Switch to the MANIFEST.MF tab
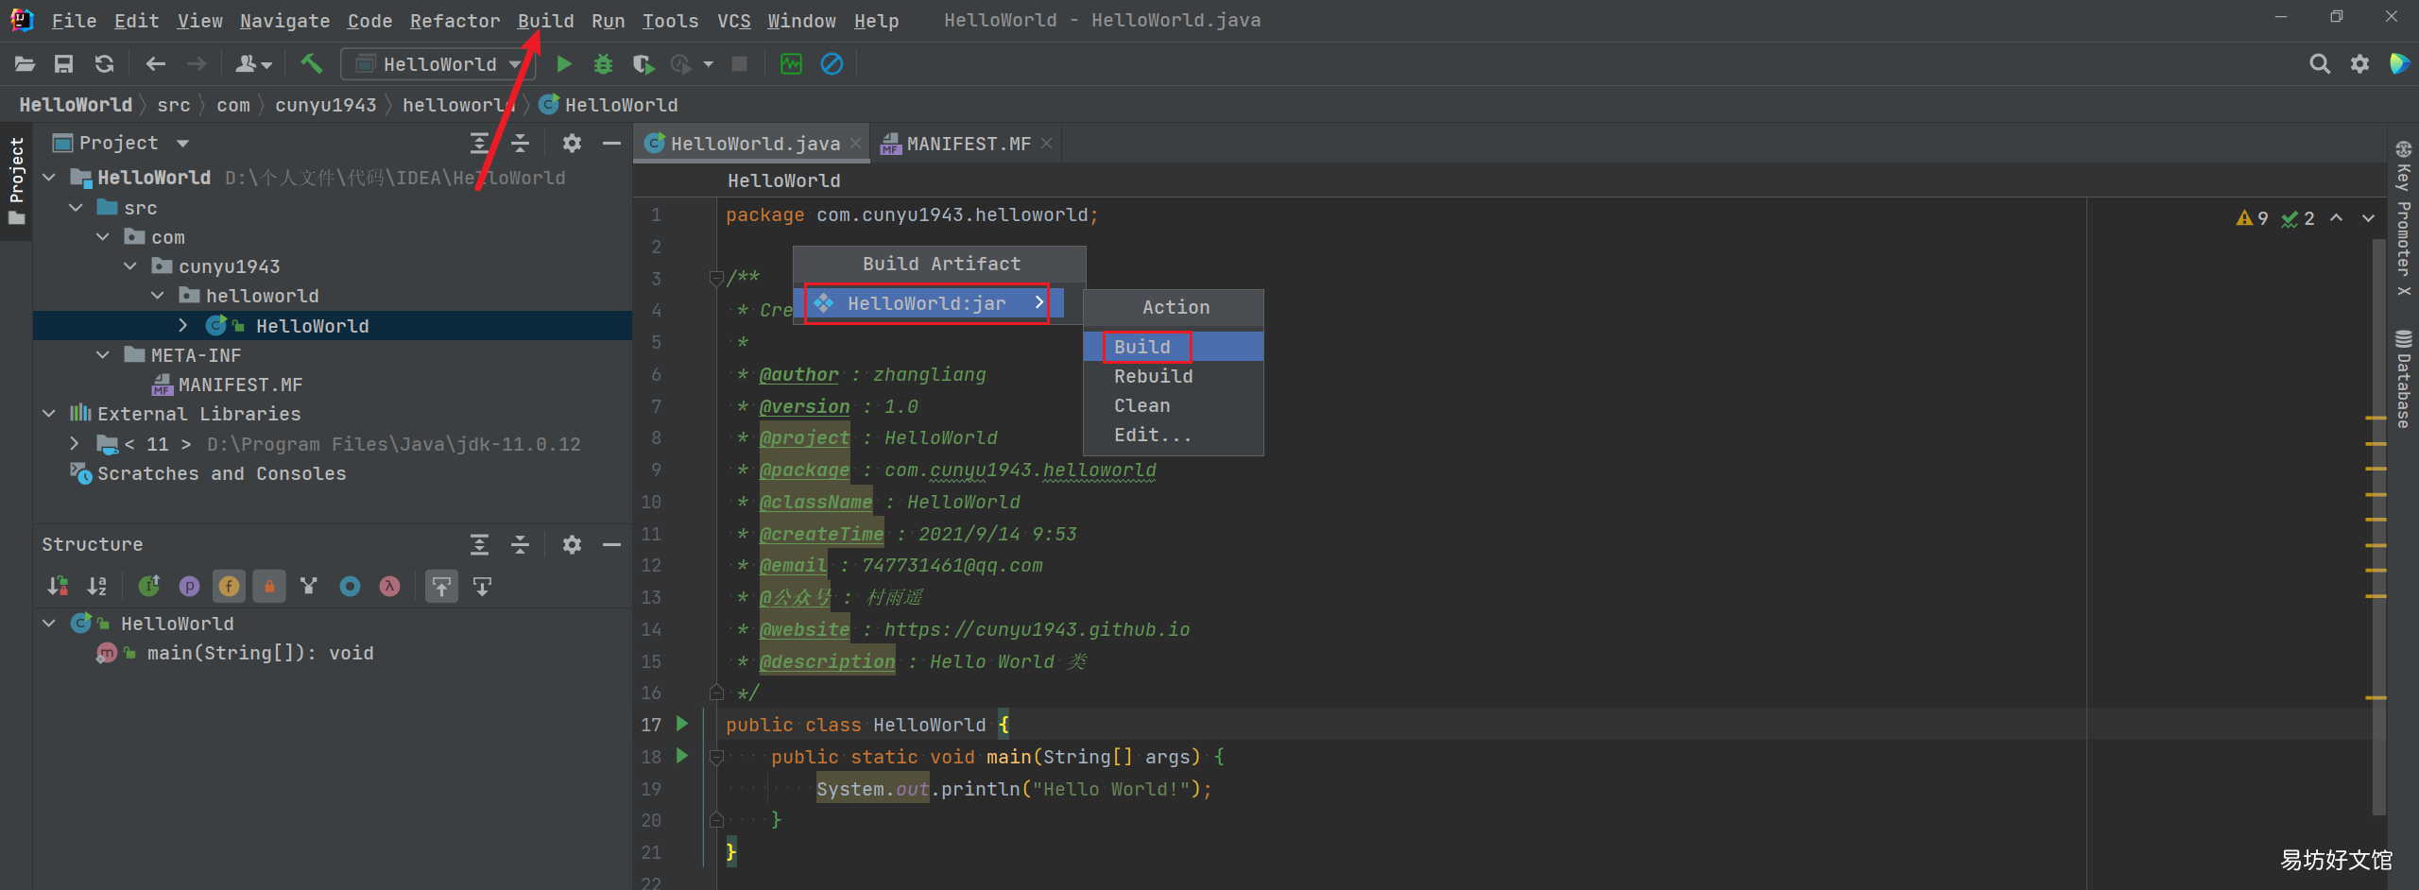This screenshot has width=2419, height=890. 968,144
